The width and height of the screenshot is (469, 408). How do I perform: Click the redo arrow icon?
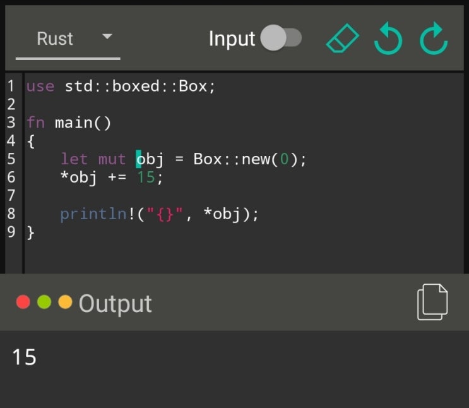pyautogui.click(x=434, y=39)
